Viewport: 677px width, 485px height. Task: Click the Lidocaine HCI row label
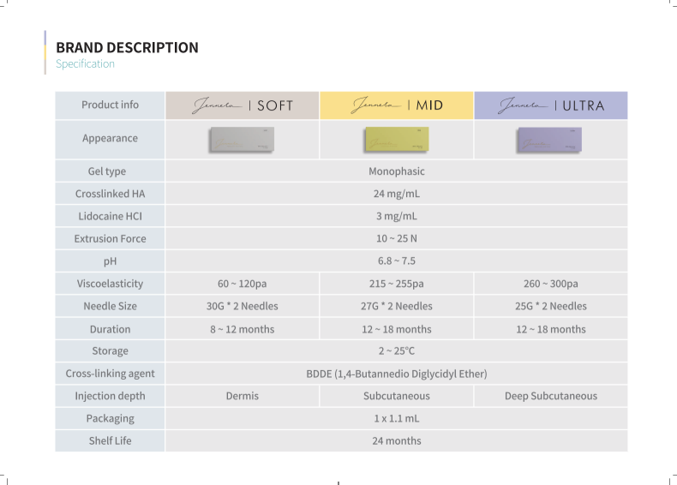point(110,216)
